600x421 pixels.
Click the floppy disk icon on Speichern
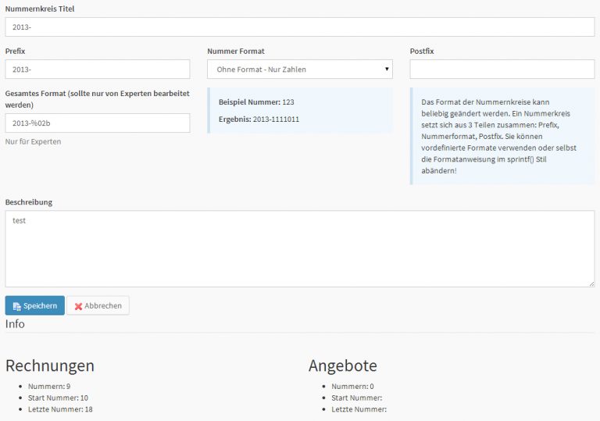point(16,306)
